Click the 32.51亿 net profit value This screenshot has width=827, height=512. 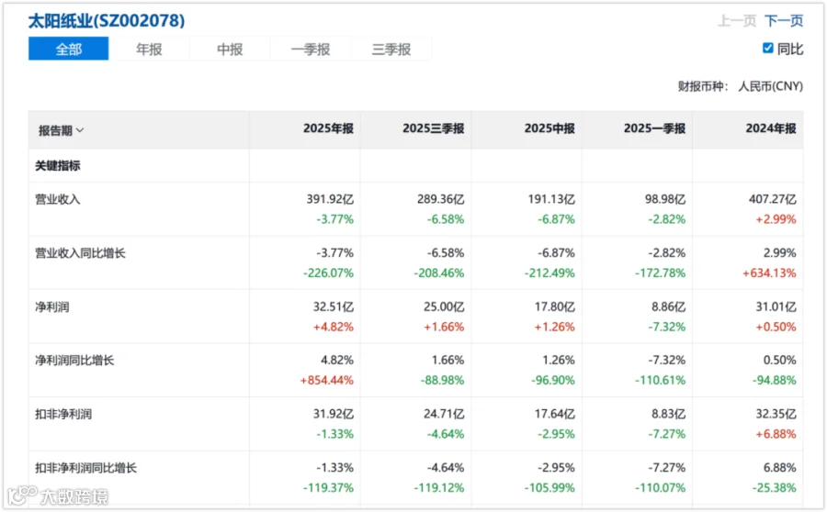coord(334,306)
